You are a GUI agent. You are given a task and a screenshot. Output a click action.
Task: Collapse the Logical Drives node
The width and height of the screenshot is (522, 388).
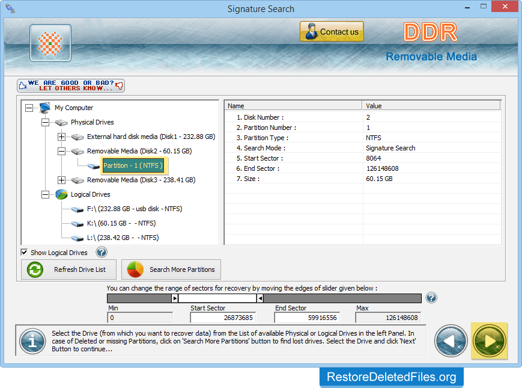click(45, 194)
